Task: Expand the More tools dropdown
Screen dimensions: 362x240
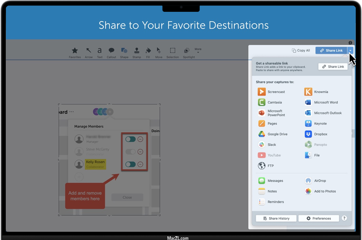Action: click(198, 51)
